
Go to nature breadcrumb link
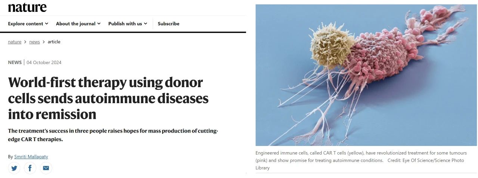tap(15, 42)
